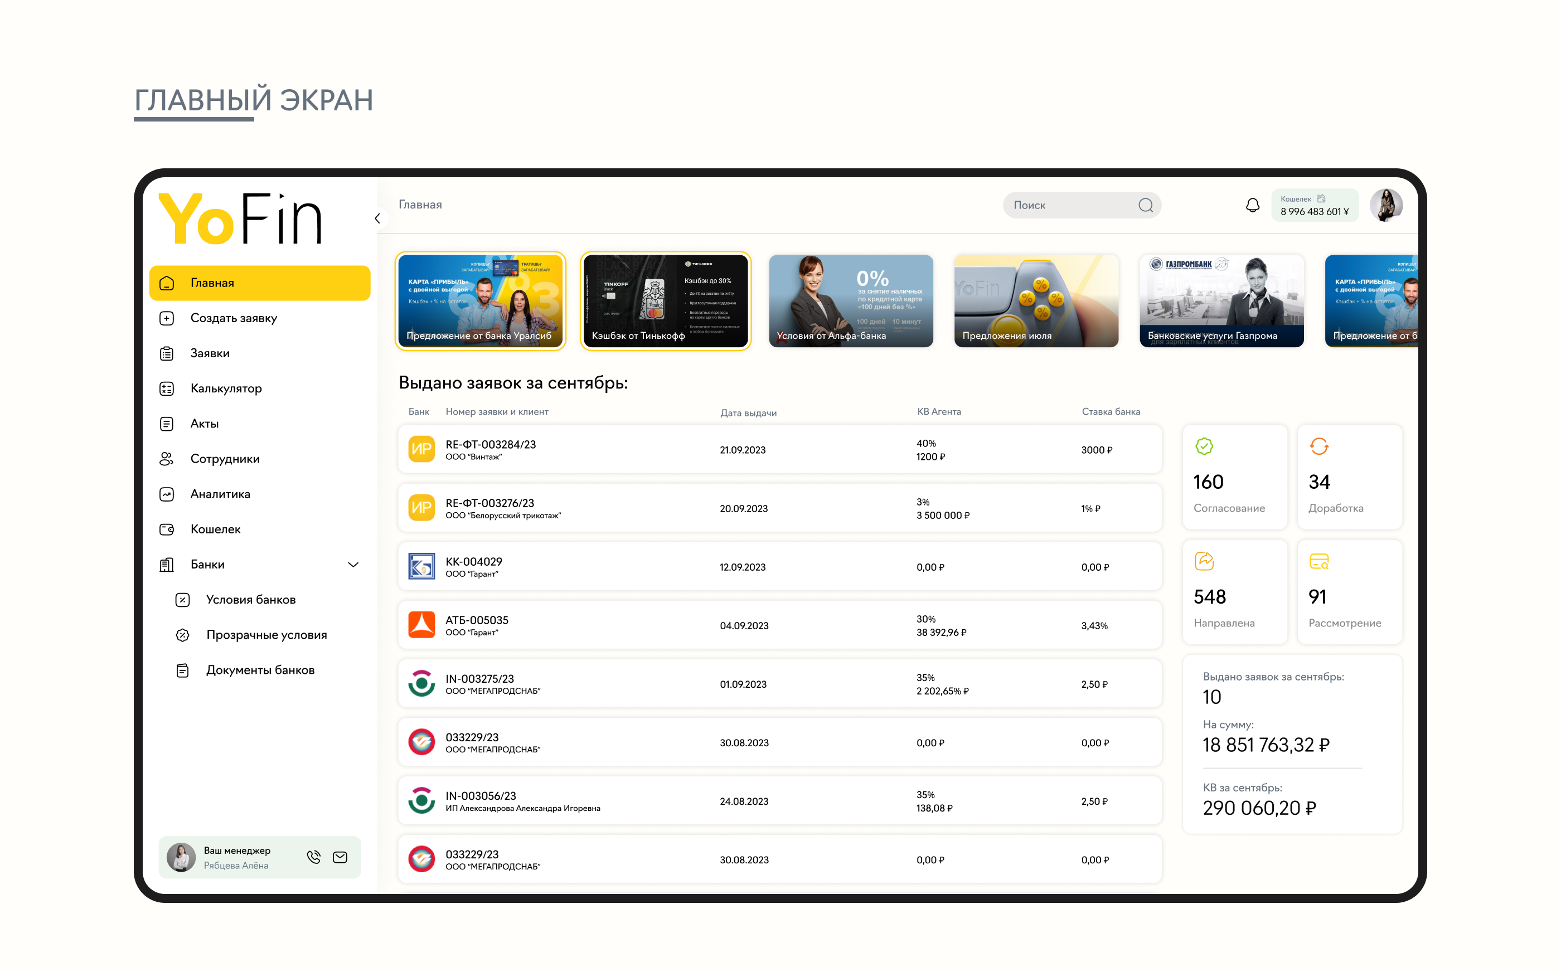1561x972 pixels.
Task: Go to the Заявки menu item
Action: 210,353
